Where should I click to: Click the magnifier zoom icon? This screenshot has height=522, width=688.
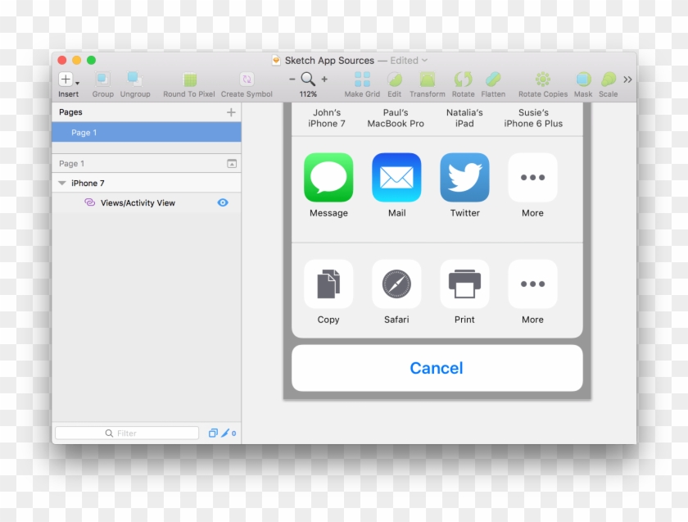[308, 79]
